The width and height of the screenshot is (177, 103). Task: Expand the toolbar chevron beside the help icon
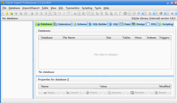pyautogui.click(x=176, y=13)
